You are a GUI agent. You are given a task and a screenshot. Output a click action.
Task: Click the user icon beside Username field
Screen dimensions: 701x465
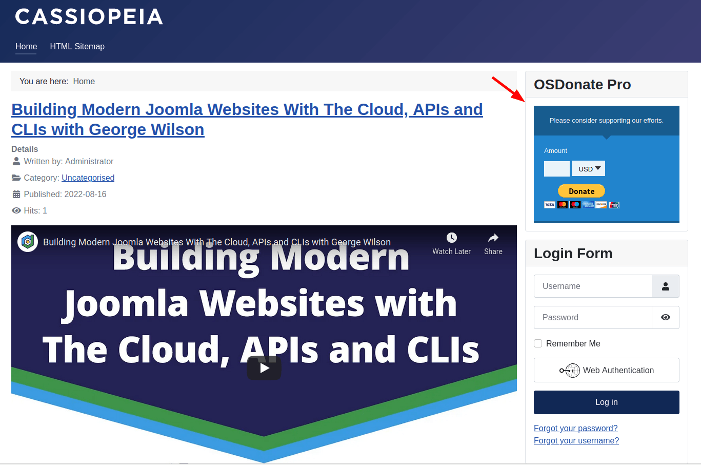pos(666,286)
